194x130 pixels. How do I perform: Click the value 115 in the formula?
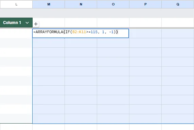tap(94, 32)
